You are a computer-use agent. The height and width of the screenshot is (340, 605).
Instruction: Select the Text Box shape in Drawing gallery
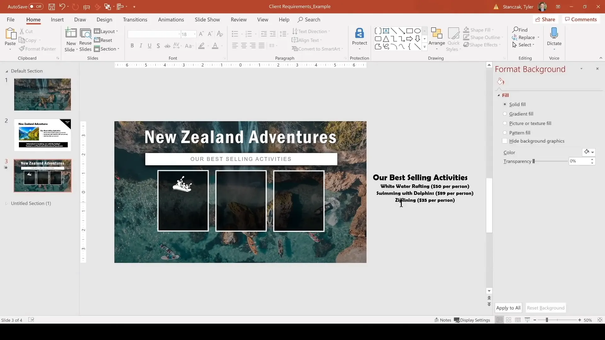click(x=387, y=31)
